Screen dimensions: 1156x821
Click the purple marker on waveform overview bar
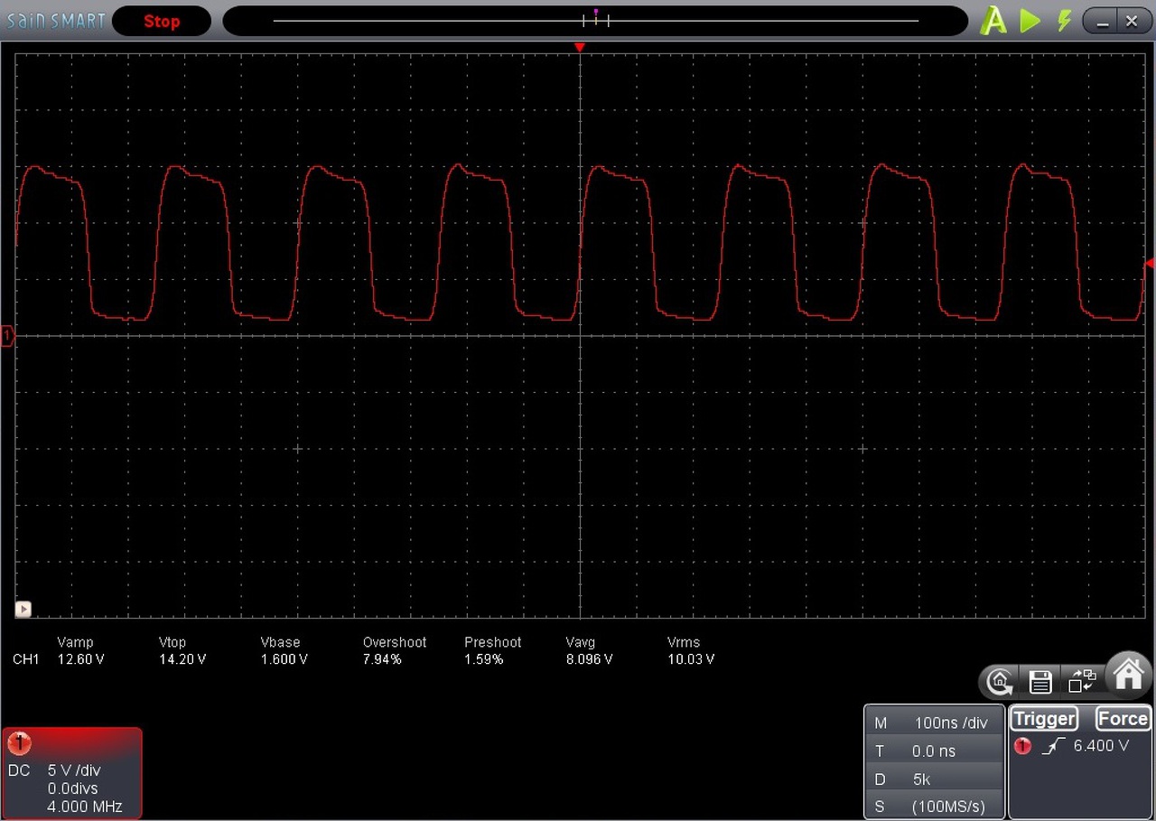(x=596, y=13)
